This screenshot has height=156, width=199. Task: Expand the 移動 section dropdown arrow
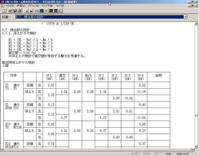185,17
